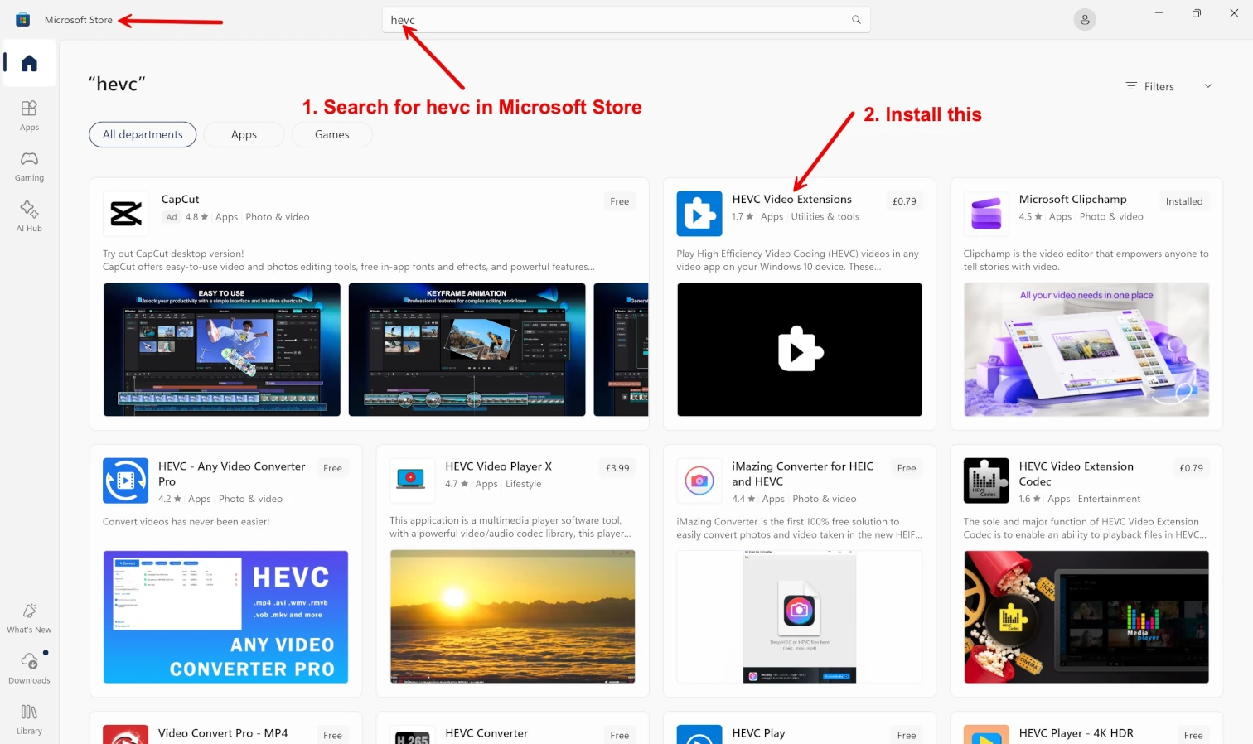Select the All departments tab
Viewport: 1253px width, 744px height.
click(143, 134)
